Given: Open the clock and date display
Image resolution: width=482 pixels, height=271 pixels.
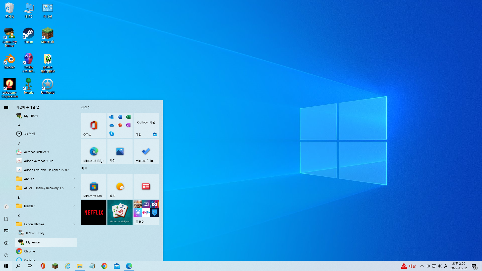Looking at the screenshot, I should (x=458, y=266).
